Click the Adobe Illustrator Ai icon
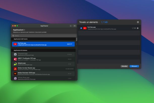 coord(15,74)
